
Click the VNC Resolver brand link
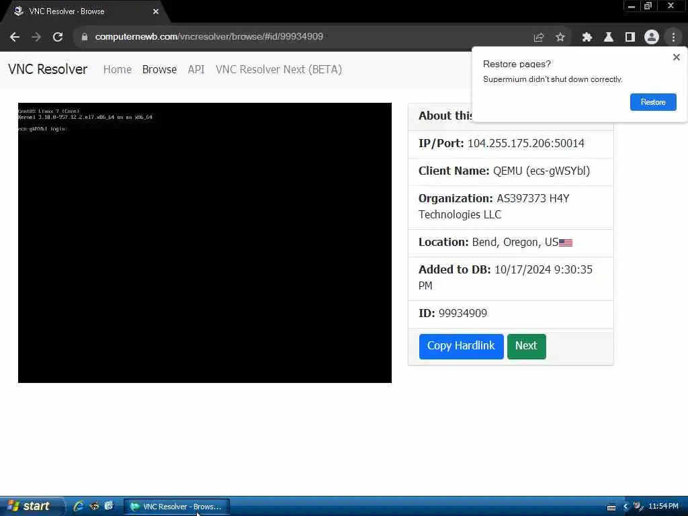tap(48, 69)
